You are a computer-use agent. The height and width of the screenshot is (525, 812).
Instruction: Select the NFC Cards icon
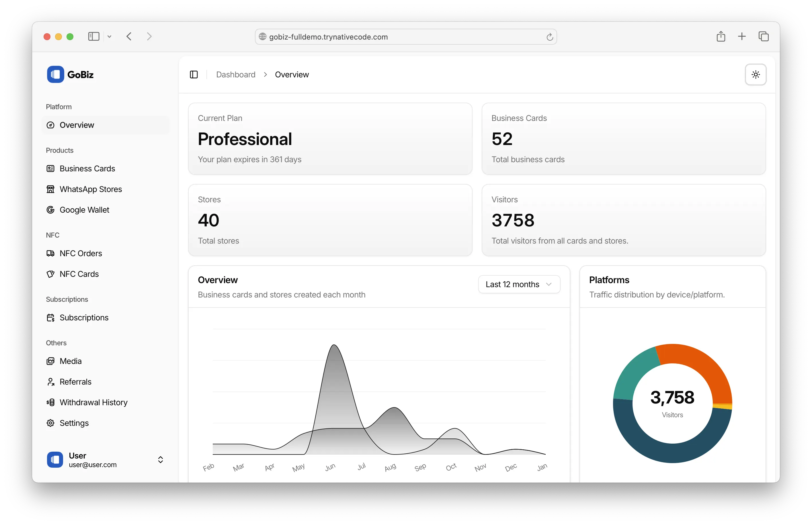tap(50, 274)
